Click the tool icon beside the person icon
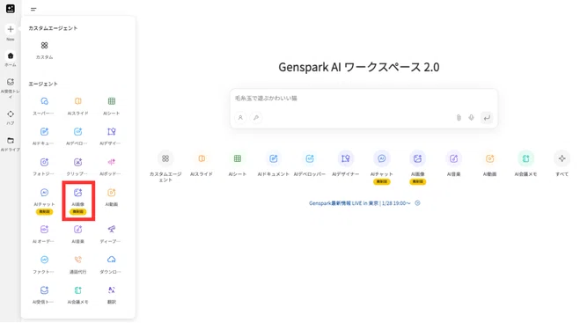The width and height of the screenshot is (580, 323). [x=256, y=118]
